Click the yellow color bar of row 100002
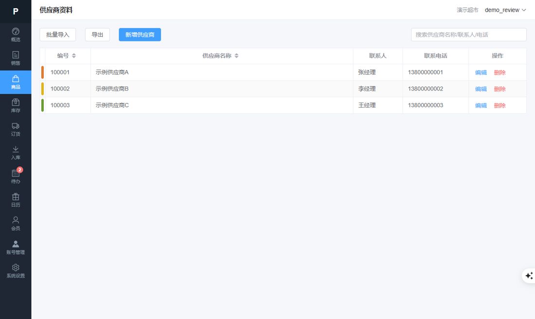Screen dimensions: 535x319 click(x=43, y=89)
